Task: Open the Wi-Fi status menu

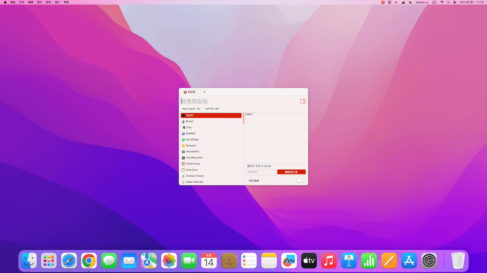Action: click(442, 2)
